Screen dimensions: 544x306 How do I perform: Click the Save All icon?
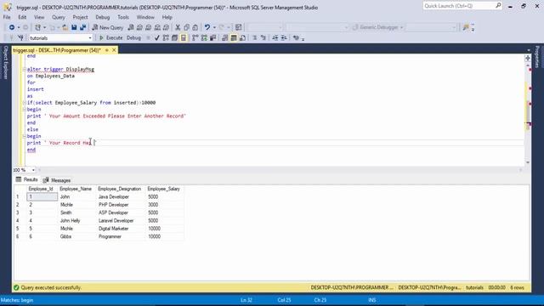point(83,27)
